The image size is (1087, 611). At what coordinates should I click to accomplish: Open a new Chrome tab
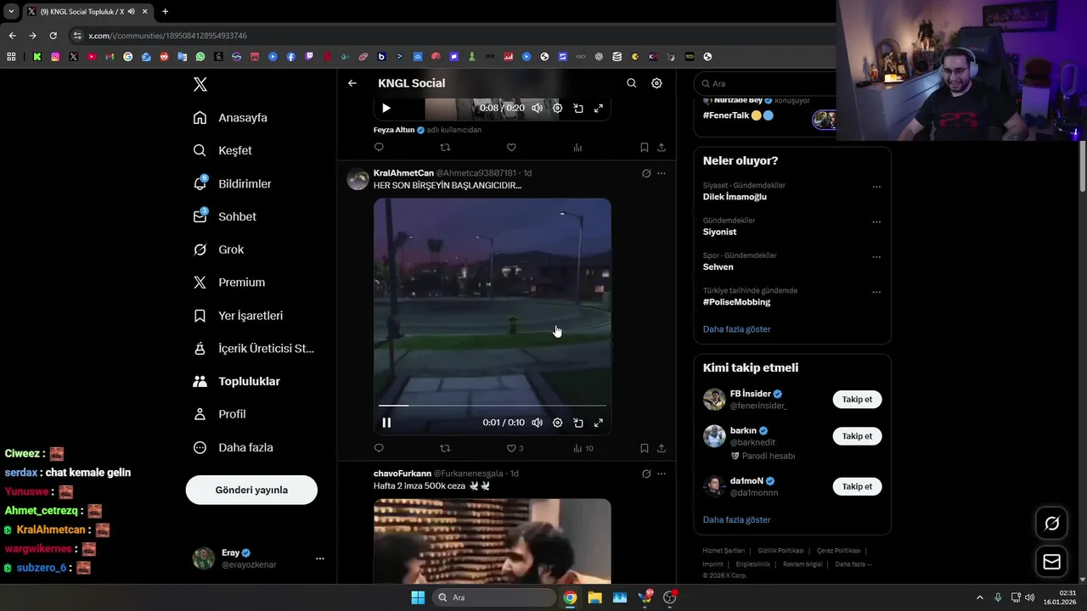click(x=165, y=11)
